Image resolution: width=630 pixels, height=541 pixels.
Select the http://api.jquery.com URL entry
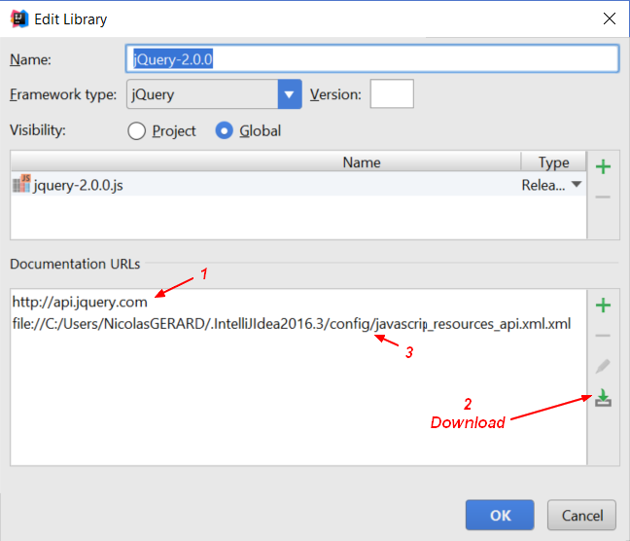click(80, 302)
